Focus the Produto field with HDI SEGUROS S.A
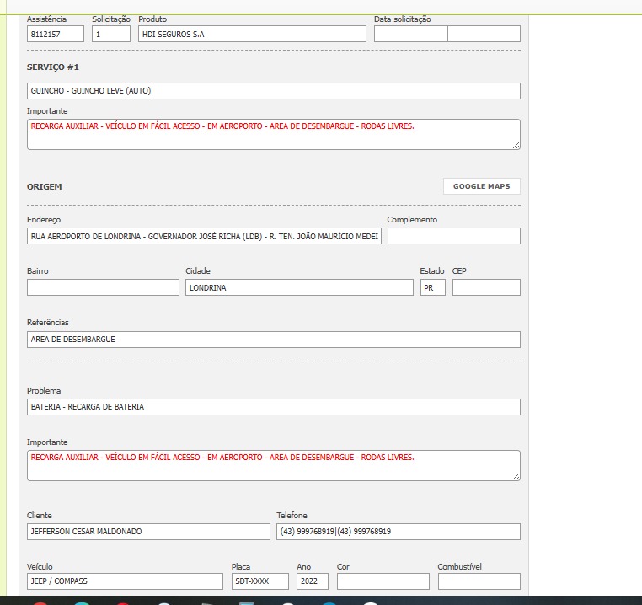The height and width of the screenshot is (605, 642). pos(252,34)
